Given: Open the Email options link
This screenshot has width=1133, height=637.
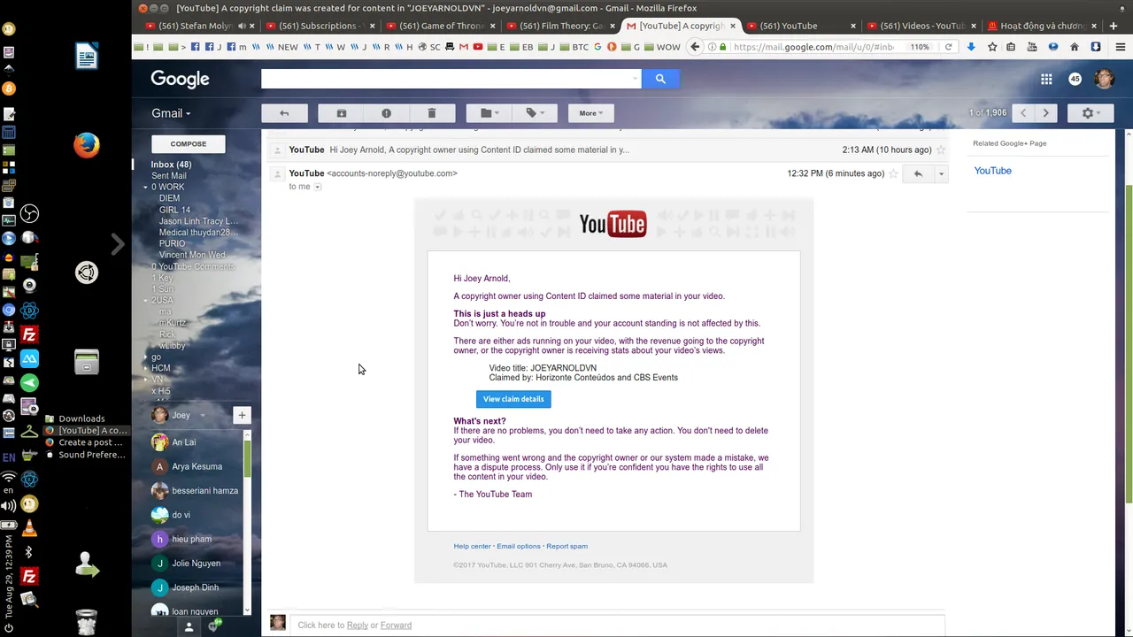Looking at the screenshot, I should coord(519,547).
